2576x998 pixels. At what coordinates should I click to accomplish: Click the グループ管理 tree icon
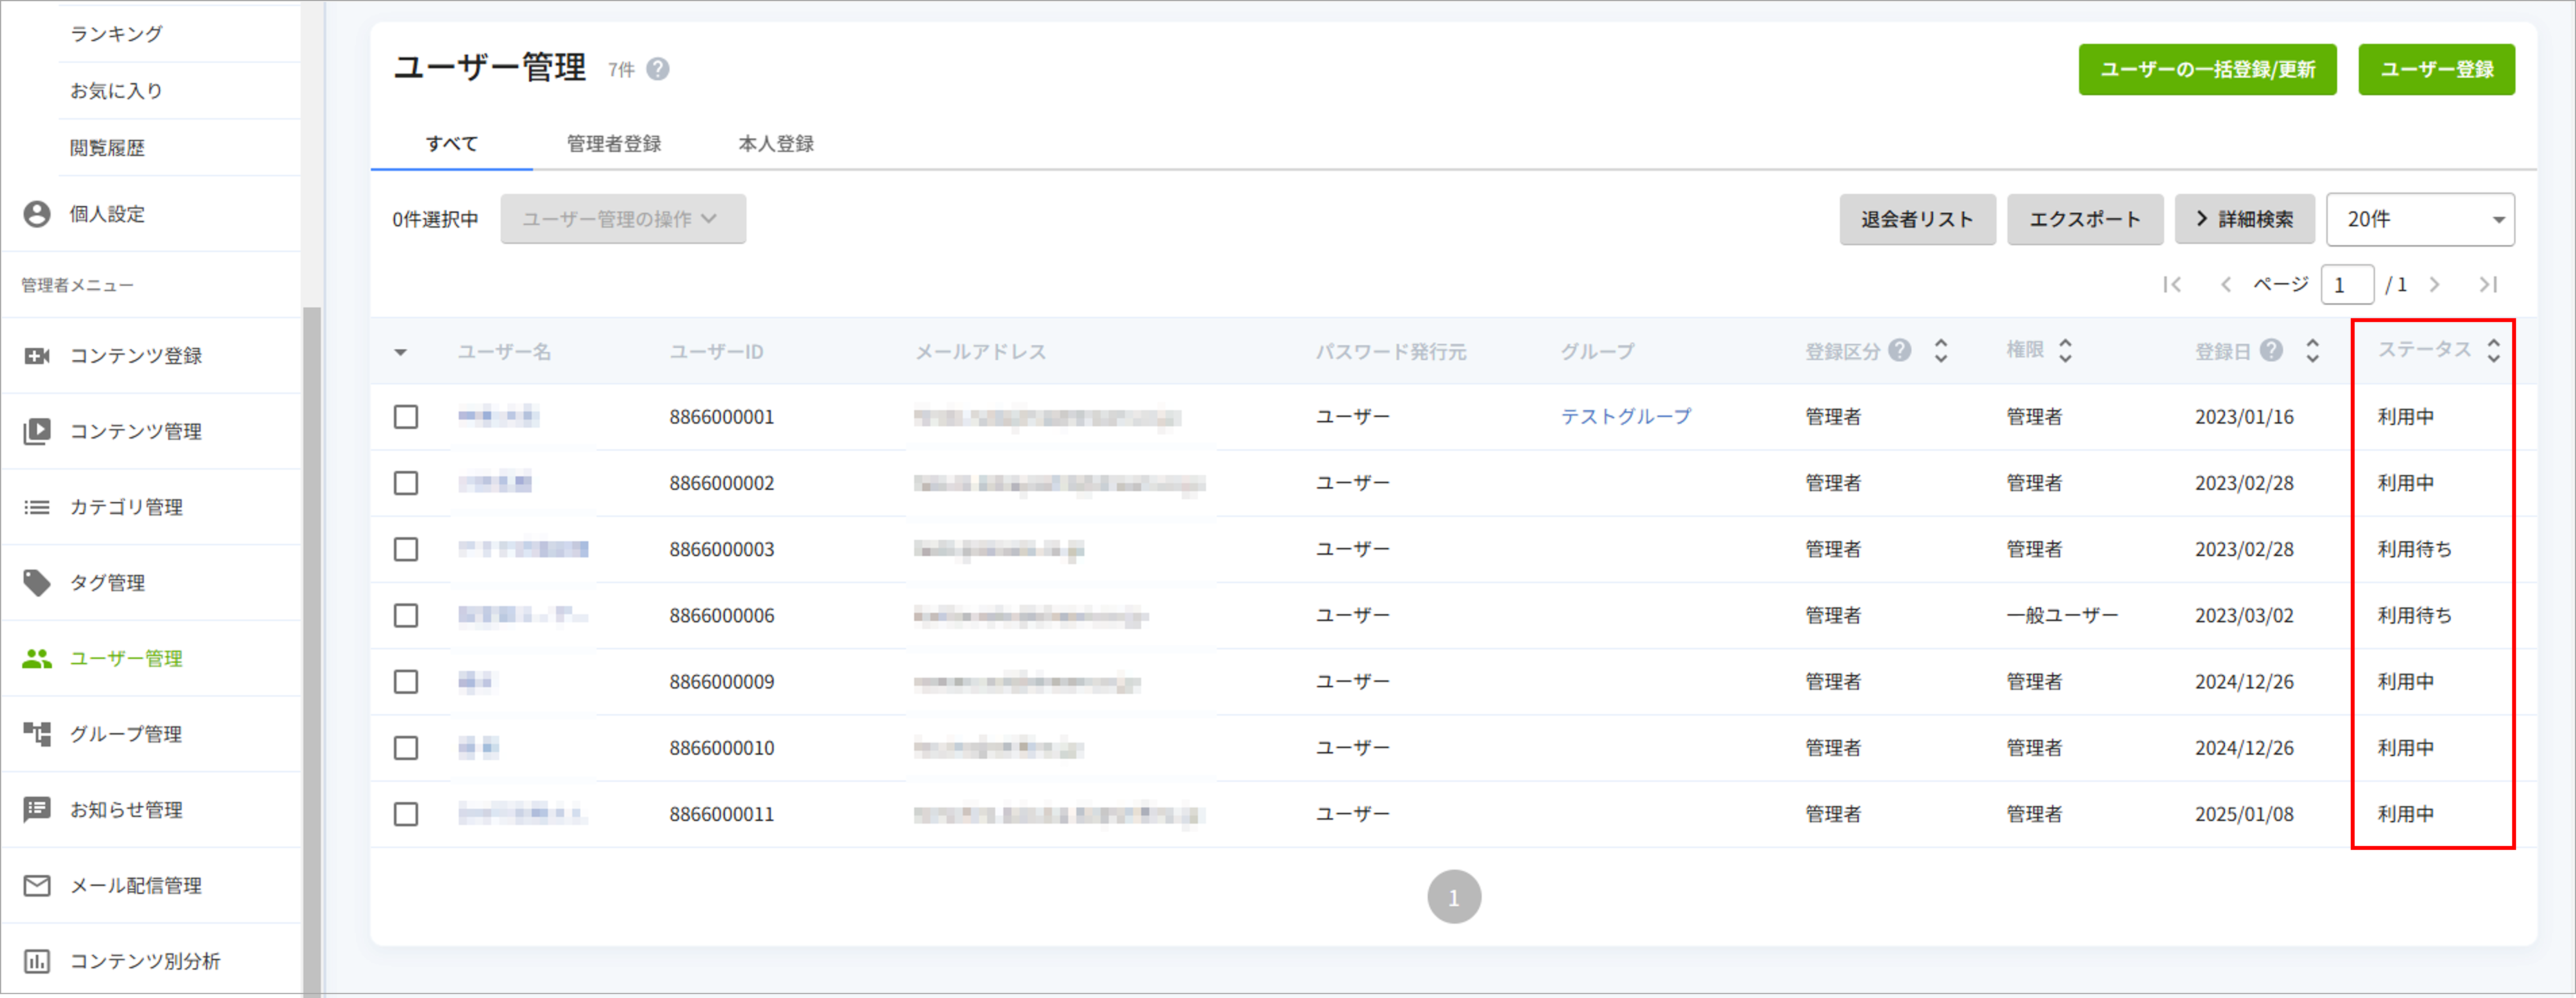(x=37, y=734)
